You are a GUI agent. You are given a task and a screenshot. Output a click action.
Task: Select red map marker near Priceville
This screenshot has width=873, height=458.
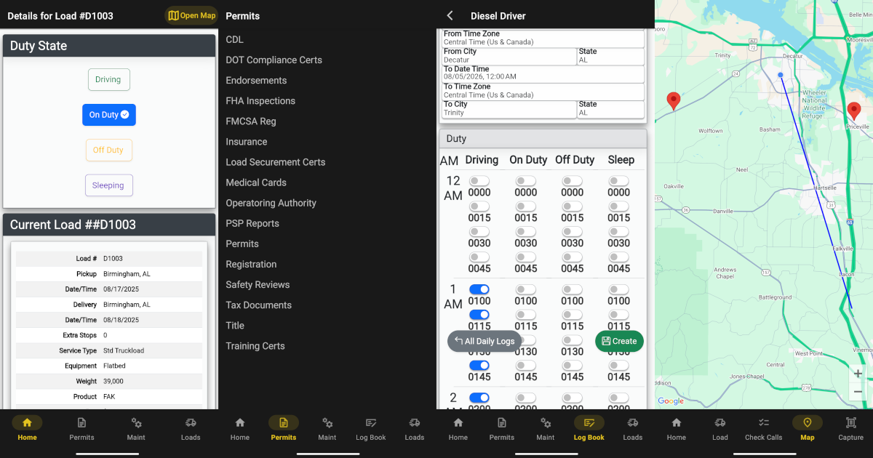point(854,111)
